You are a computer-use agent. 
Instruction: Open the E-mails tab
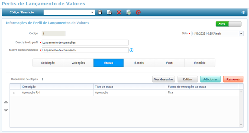click(x=139, y=63)
